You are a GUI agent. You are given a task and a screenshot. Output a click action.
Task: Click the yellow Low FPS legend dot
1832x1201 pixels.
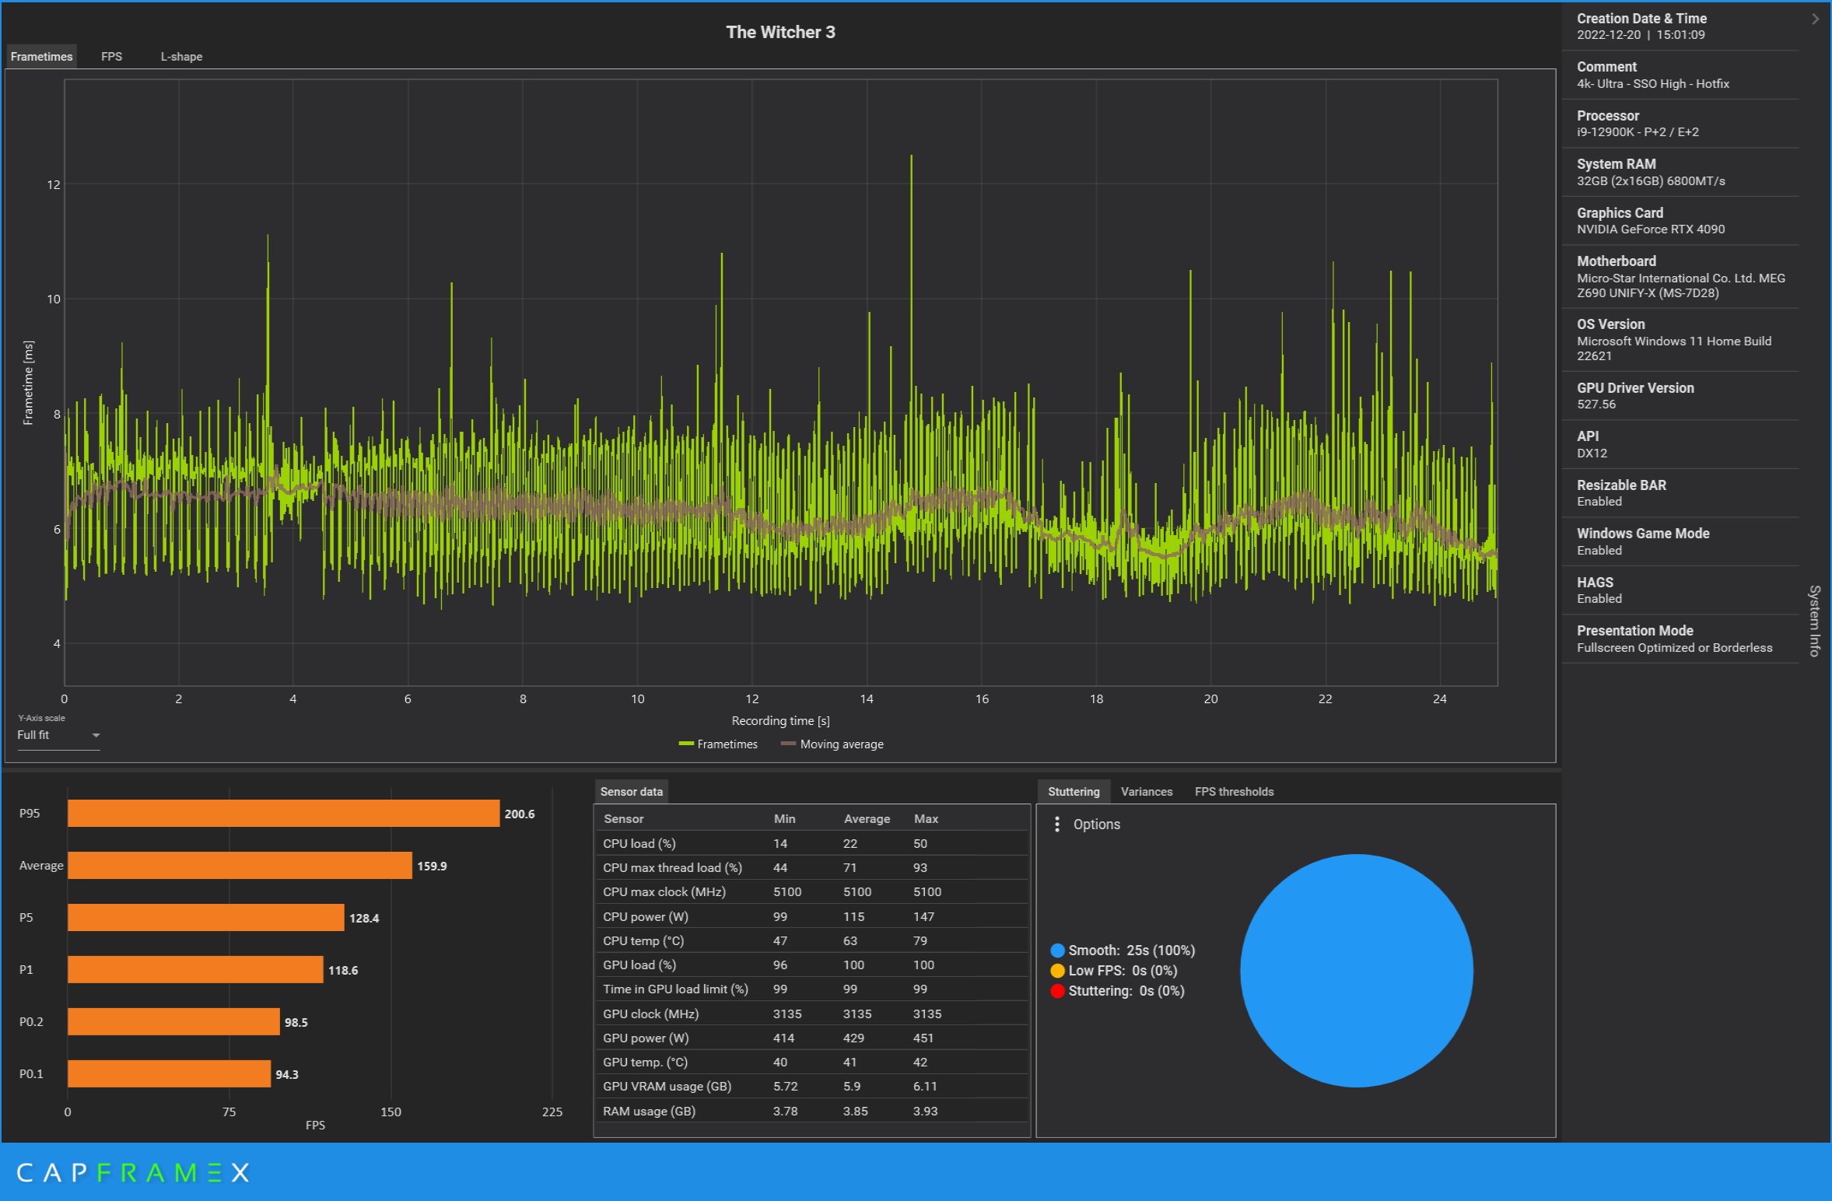[x=1057, y=971]
